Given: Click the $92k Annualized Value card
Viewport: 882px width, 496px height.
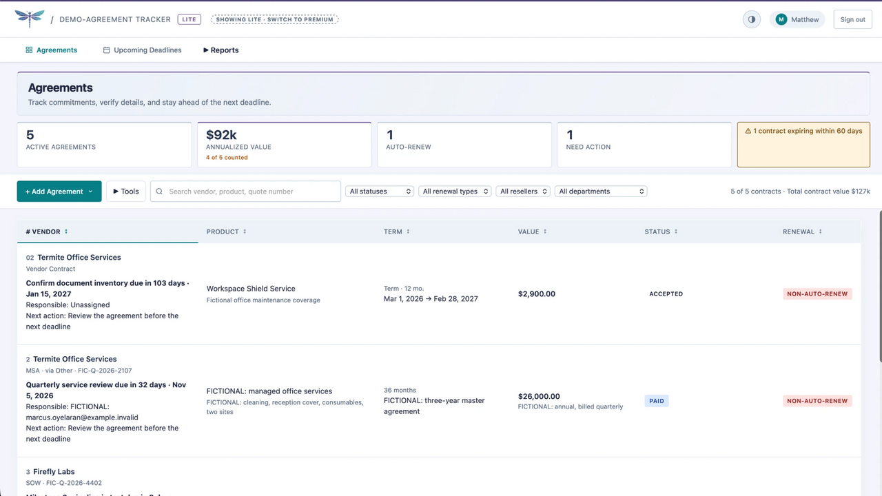Looking at the screenshot, I should [284, 145].
